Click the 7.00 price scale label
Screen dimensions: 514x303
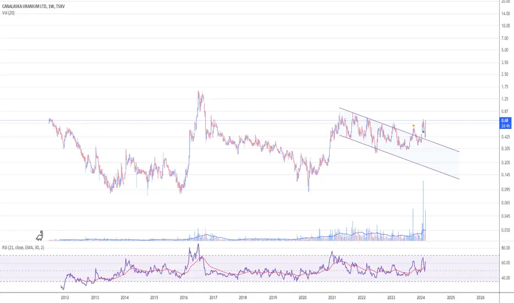tap(505, 39)
